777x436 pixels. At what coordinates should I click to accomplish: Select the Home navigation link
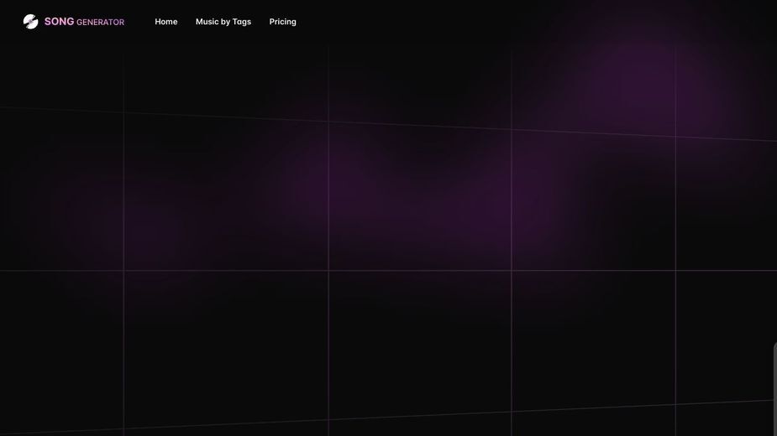[x=166, y=22]
